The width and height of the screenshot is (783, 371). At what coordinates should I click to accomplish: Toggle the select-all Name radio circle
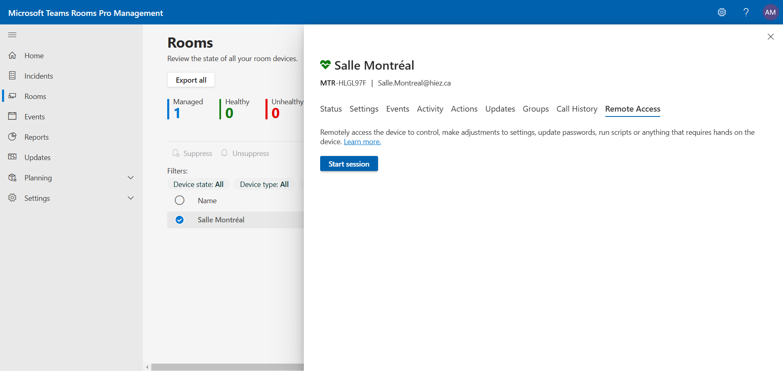coord(179,200)
